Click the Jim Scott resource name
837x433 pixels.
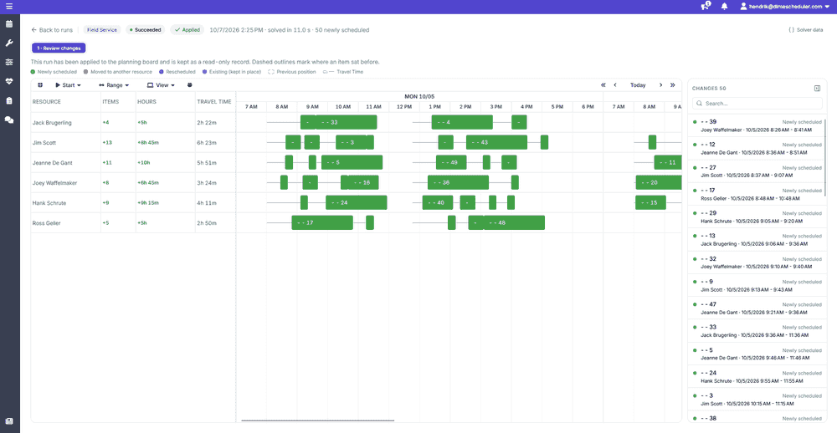44,143
